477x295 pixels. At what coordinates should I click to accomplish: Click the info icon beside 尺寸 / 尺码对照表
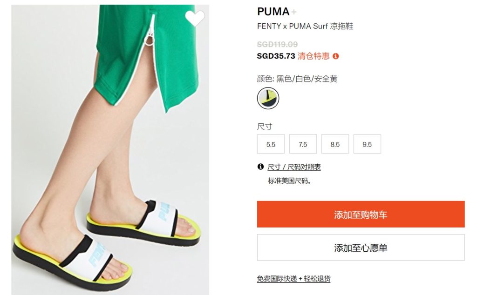tap(260, 167)
